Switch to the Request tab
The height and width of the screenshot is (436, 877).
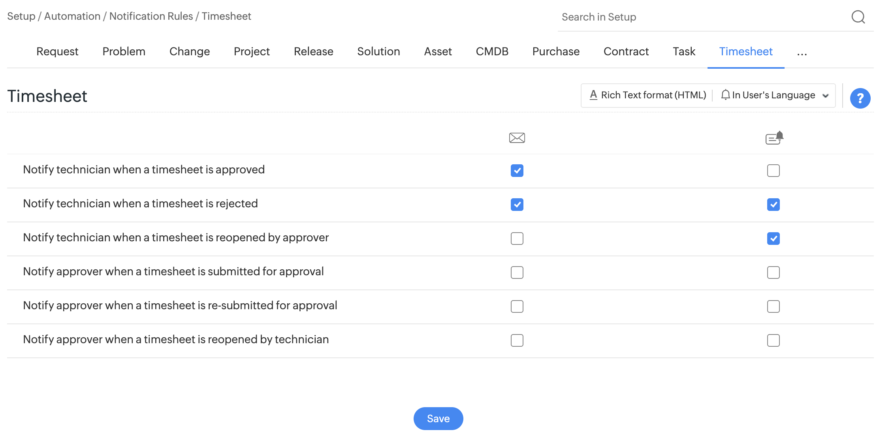(57, 52)
